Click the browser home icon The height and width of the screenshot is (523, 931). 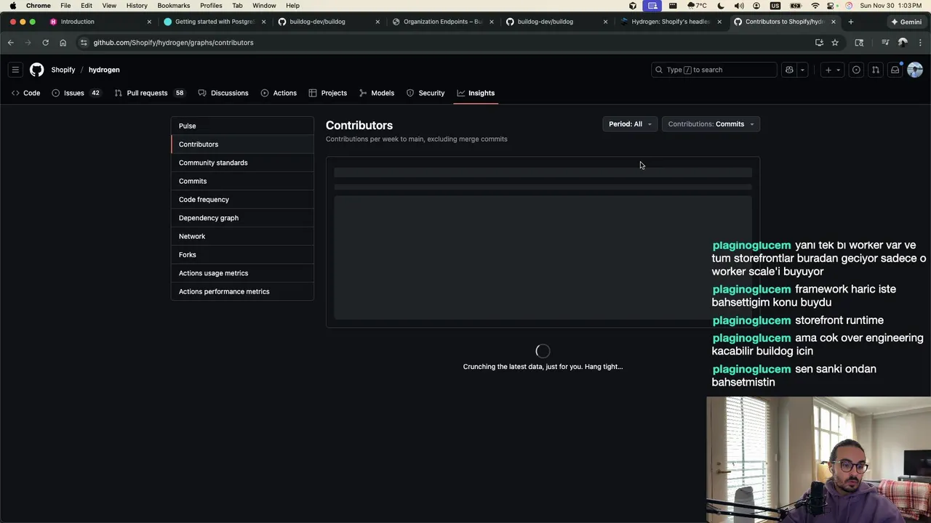click(63, 43)
